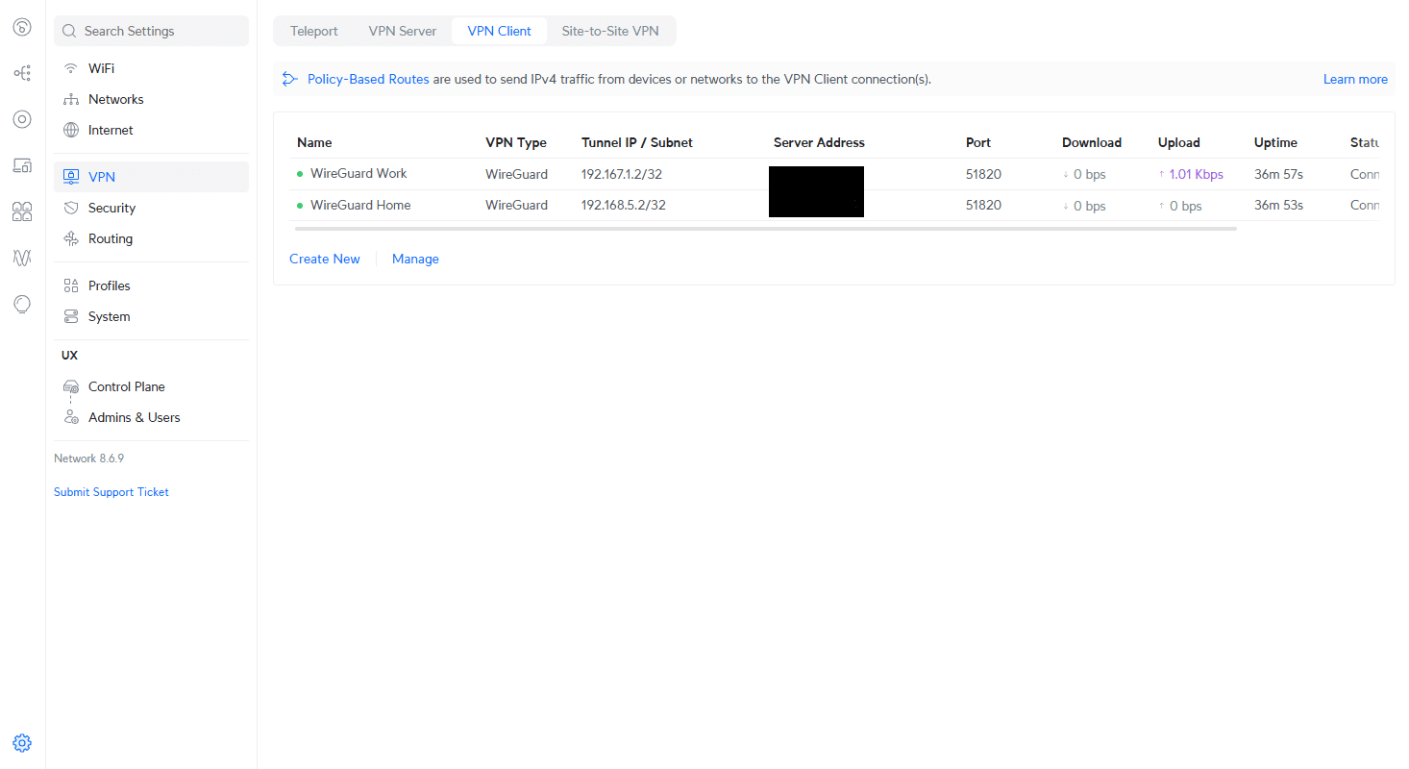The image size is (1409, 769).
Task: Select the WireGuard Work row name
Action: tap(358, 173)
